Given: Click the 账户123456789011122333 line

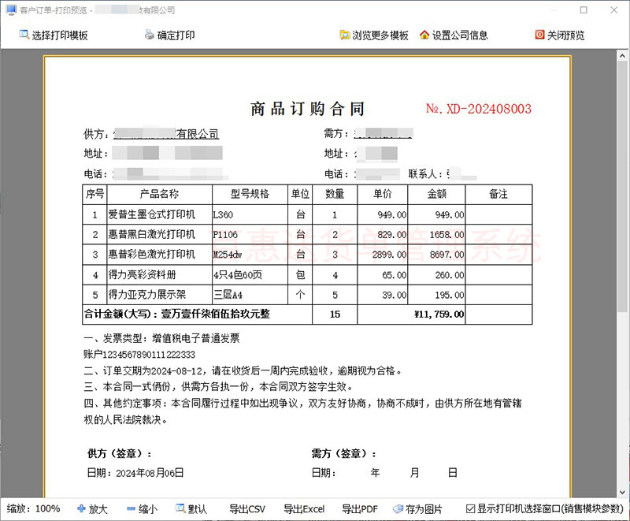Looking at the screenshot, I should pos(139,355).
